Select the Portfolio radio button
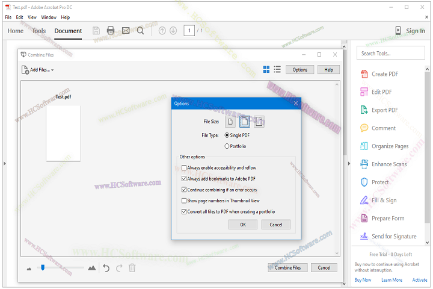The height and width of the screenshot is (289, 433). point(227,146)
